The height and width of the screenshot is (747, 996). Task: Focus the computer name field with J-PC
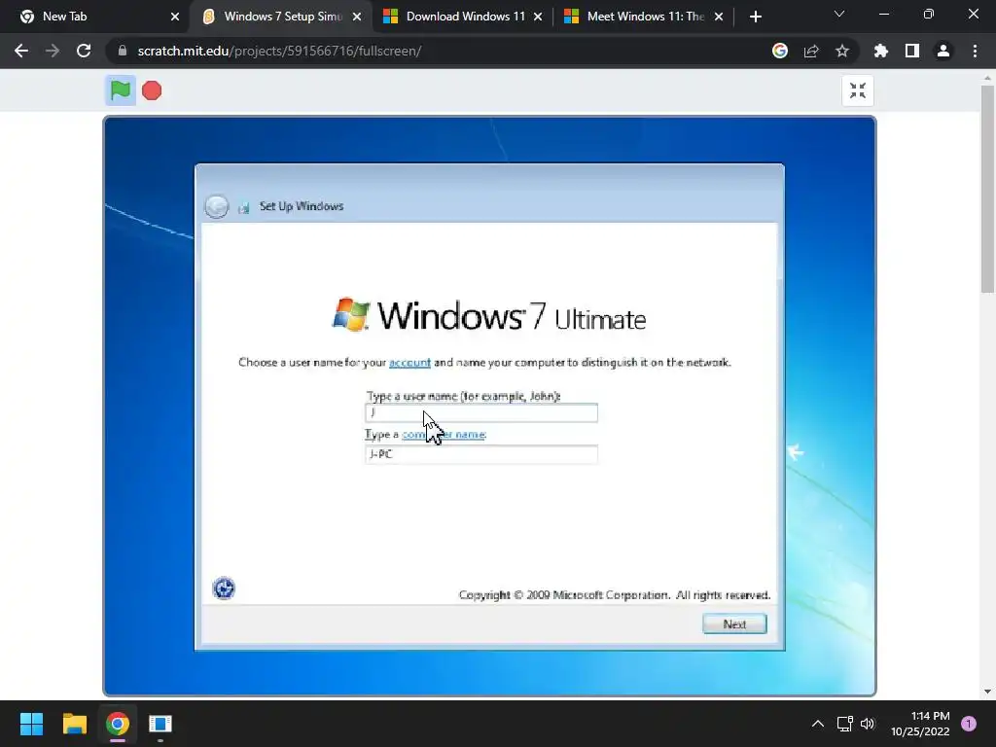point(481,454)
